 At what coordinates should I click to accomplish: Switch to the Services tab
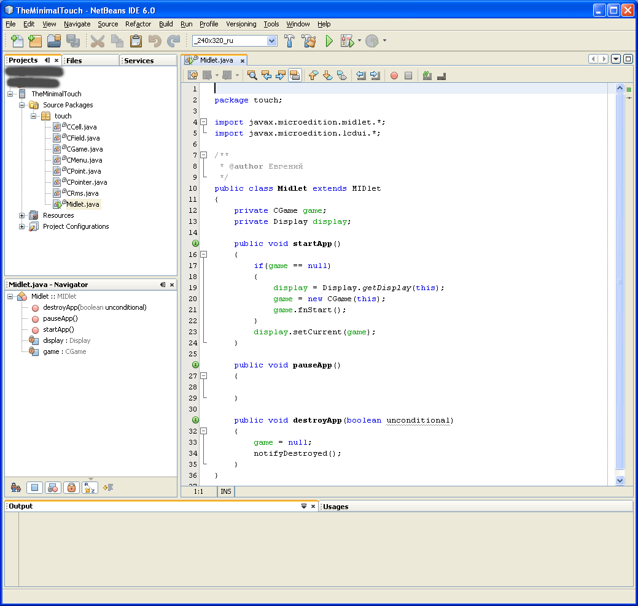point(139,61)
